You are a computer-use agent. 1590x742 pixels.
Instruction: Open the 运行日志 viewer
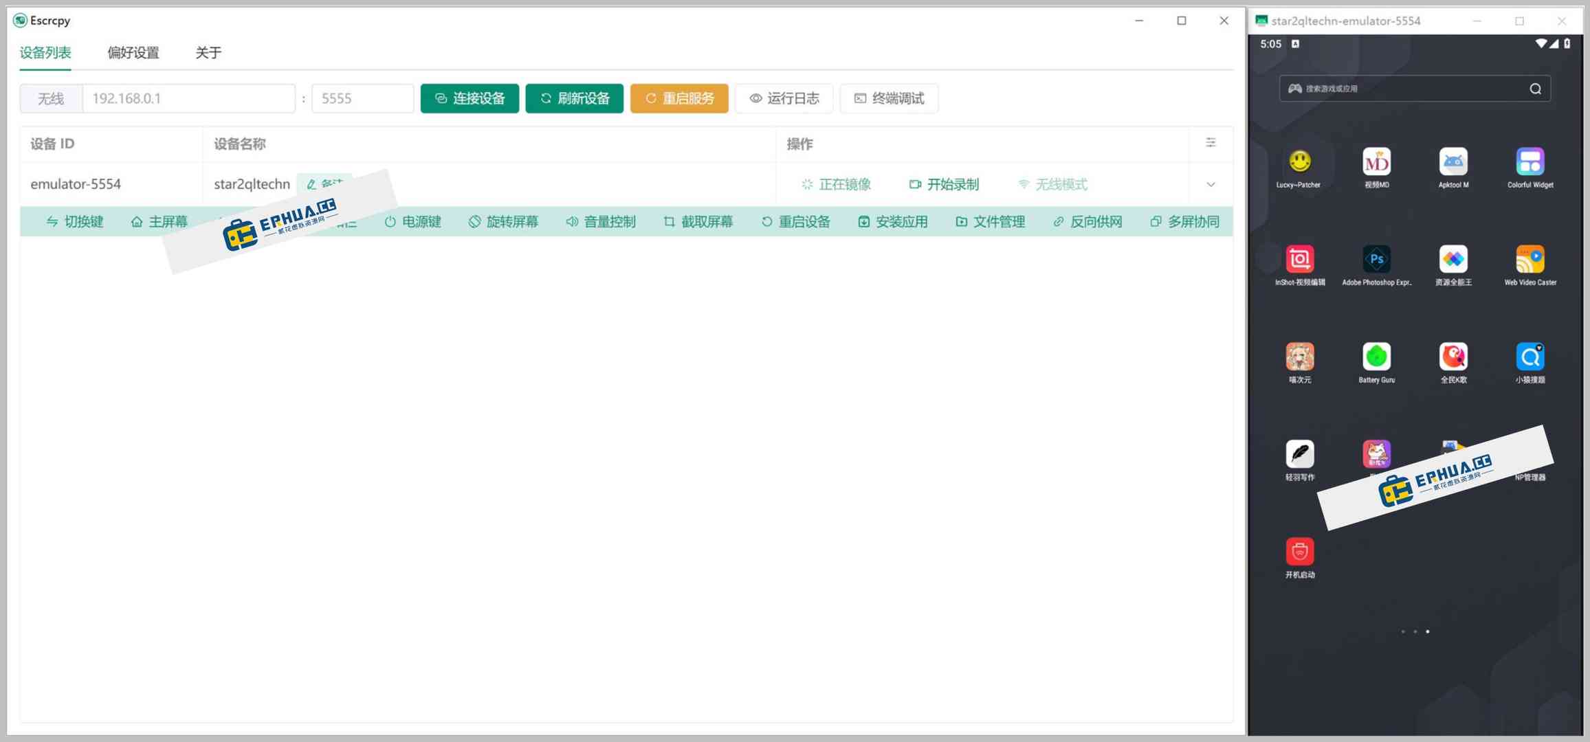coord(784,98)
